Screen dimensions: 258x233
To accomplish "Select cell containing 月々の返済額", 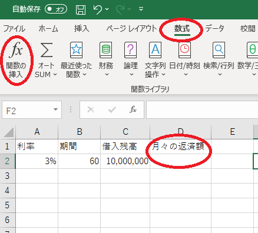I will point(181,147).
